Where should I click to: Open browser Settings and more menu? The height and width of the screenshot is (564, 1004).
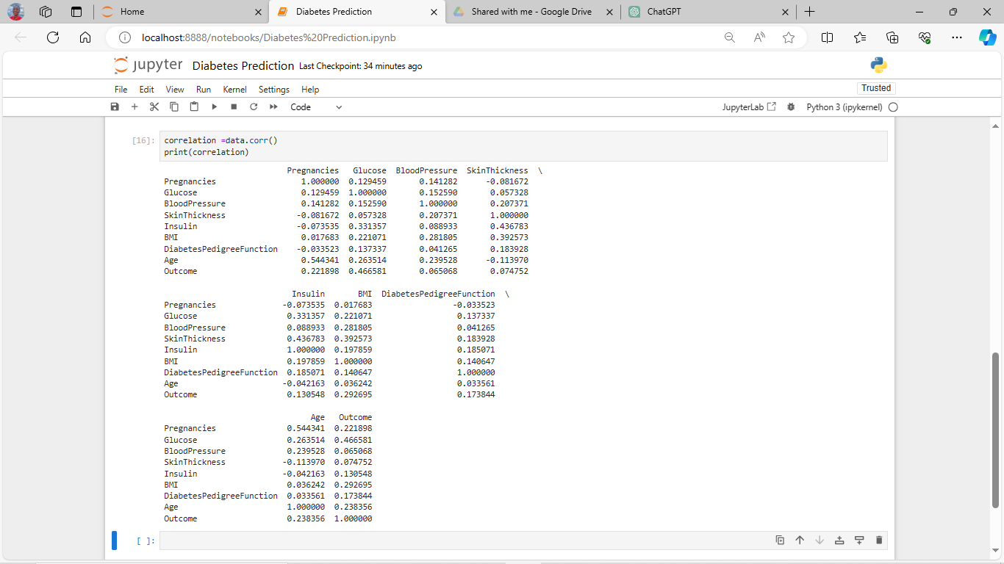[x=956, y=37]
